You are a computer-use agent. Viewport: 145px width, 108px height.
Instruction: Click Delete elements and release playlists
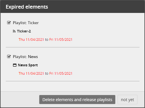click(77, 100)
